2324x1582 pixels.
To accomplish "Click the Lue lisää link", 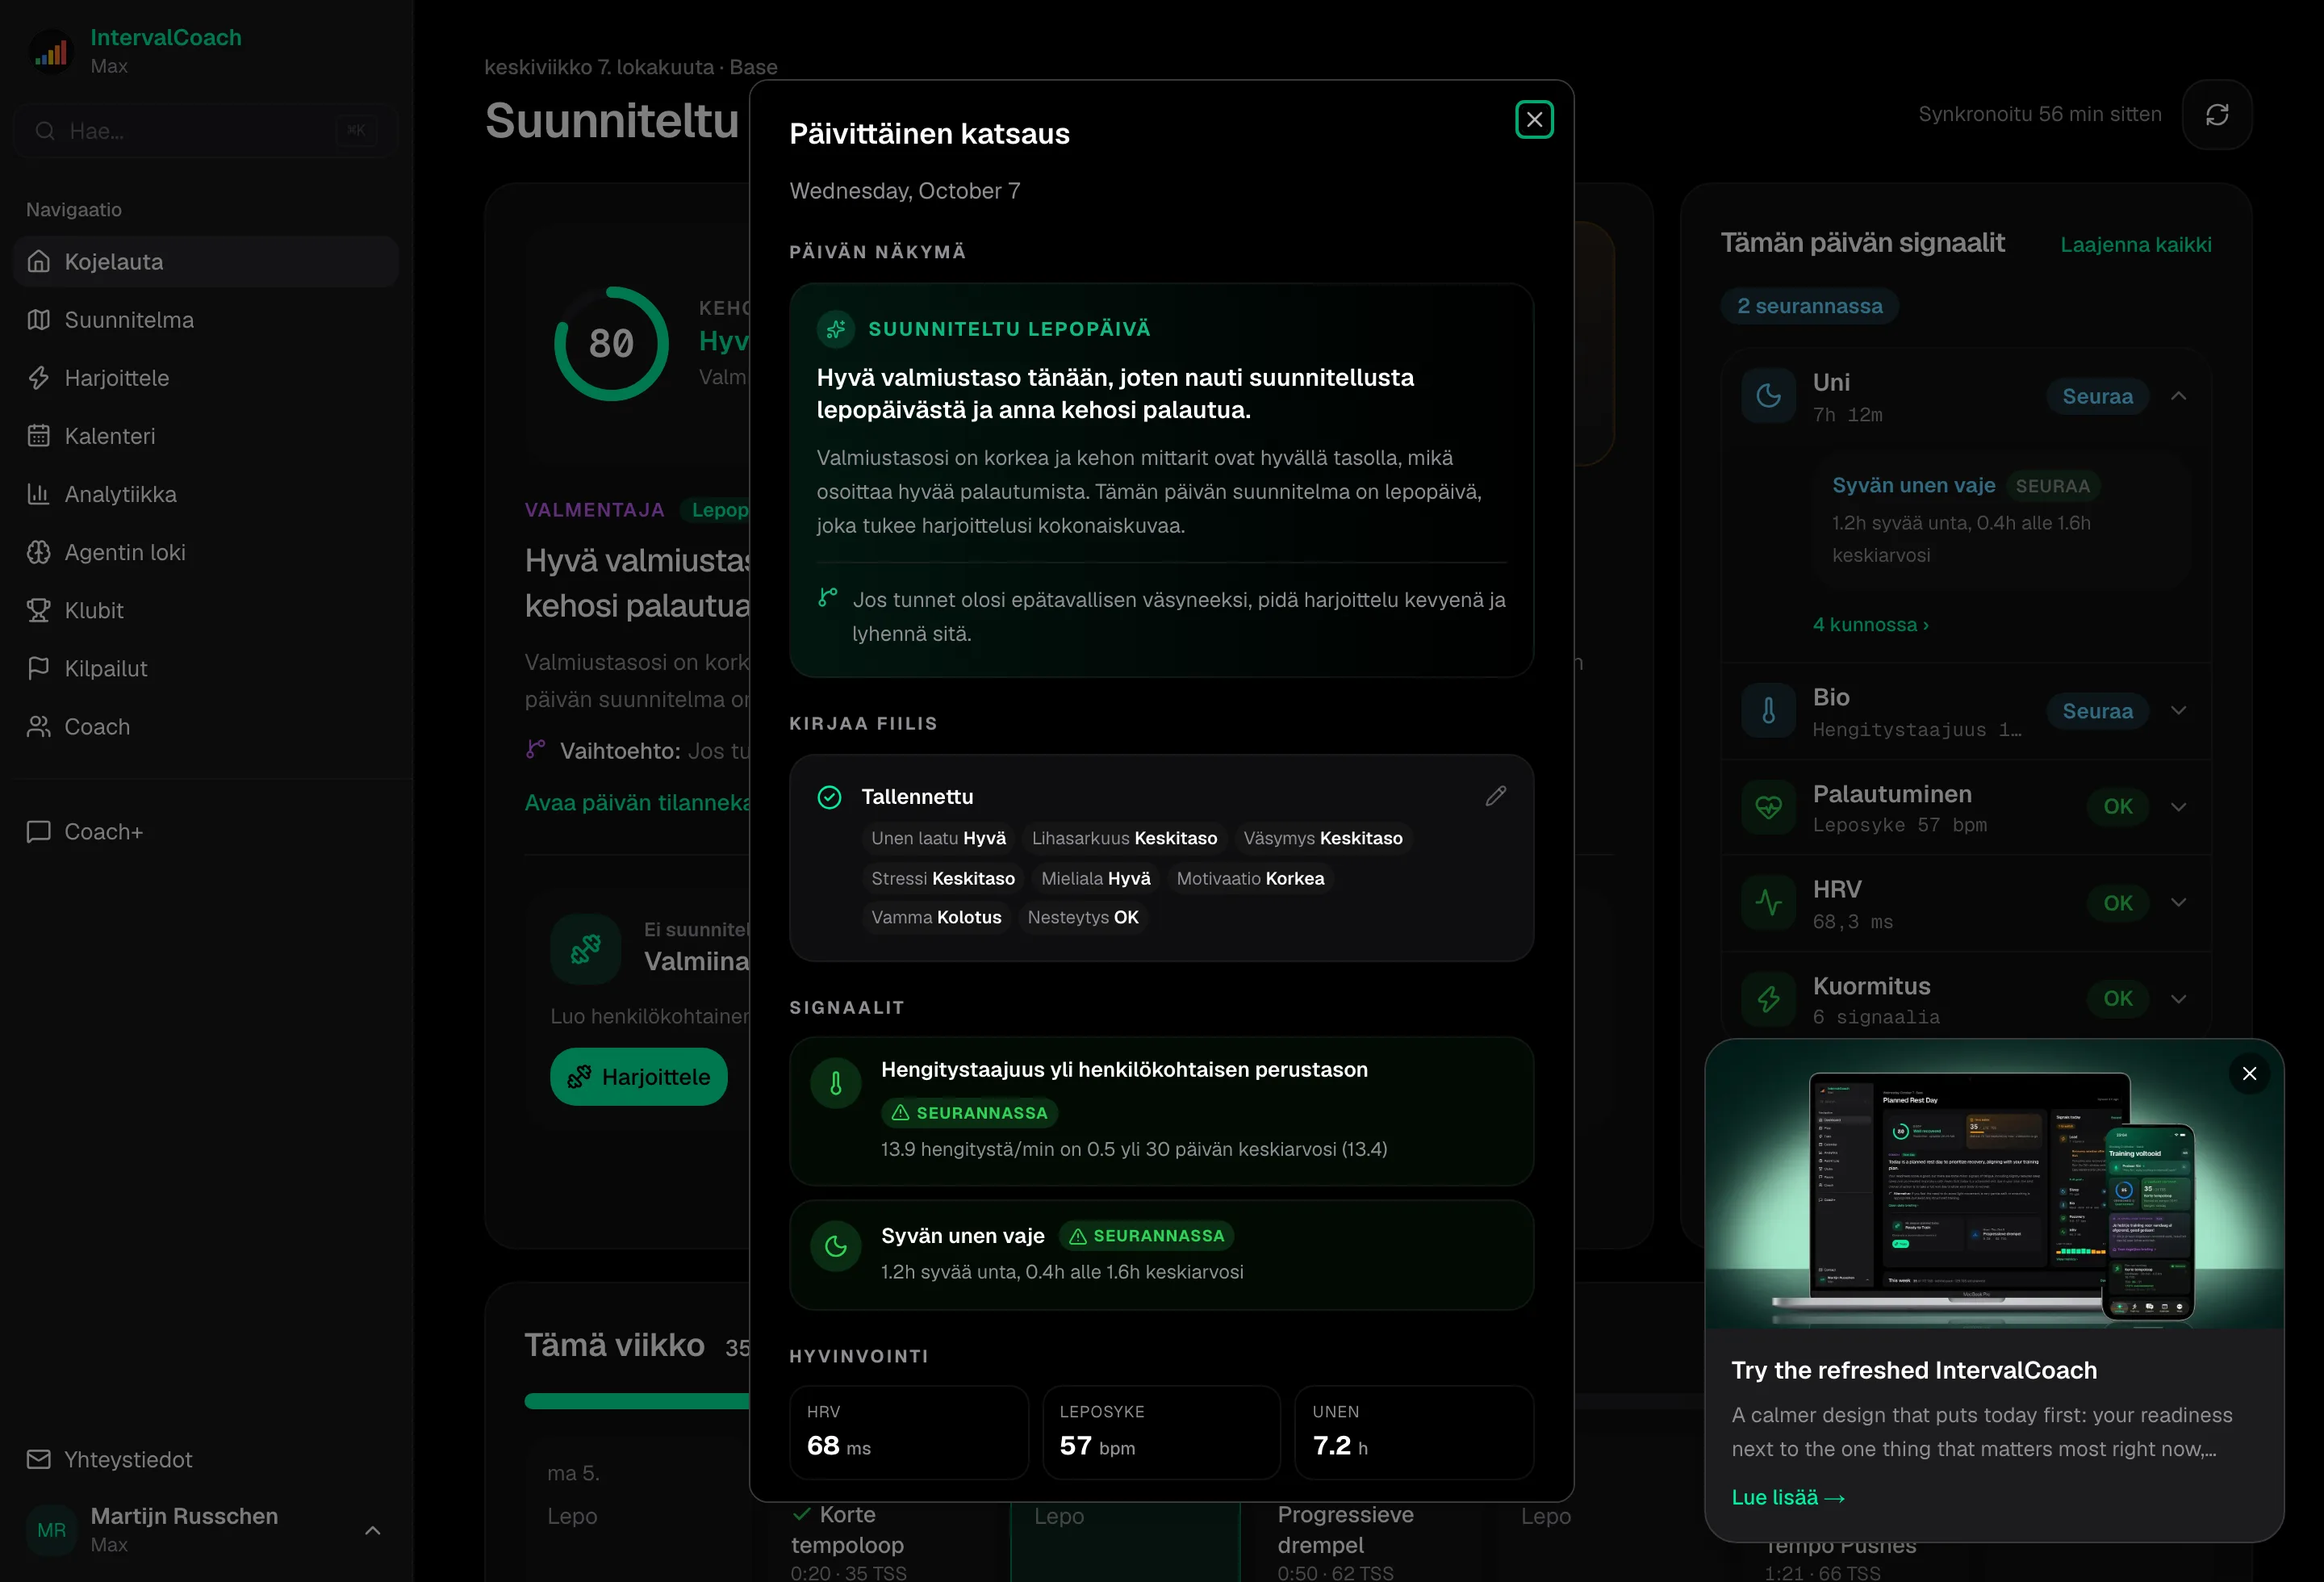I will click(x=1787, y=1497).
